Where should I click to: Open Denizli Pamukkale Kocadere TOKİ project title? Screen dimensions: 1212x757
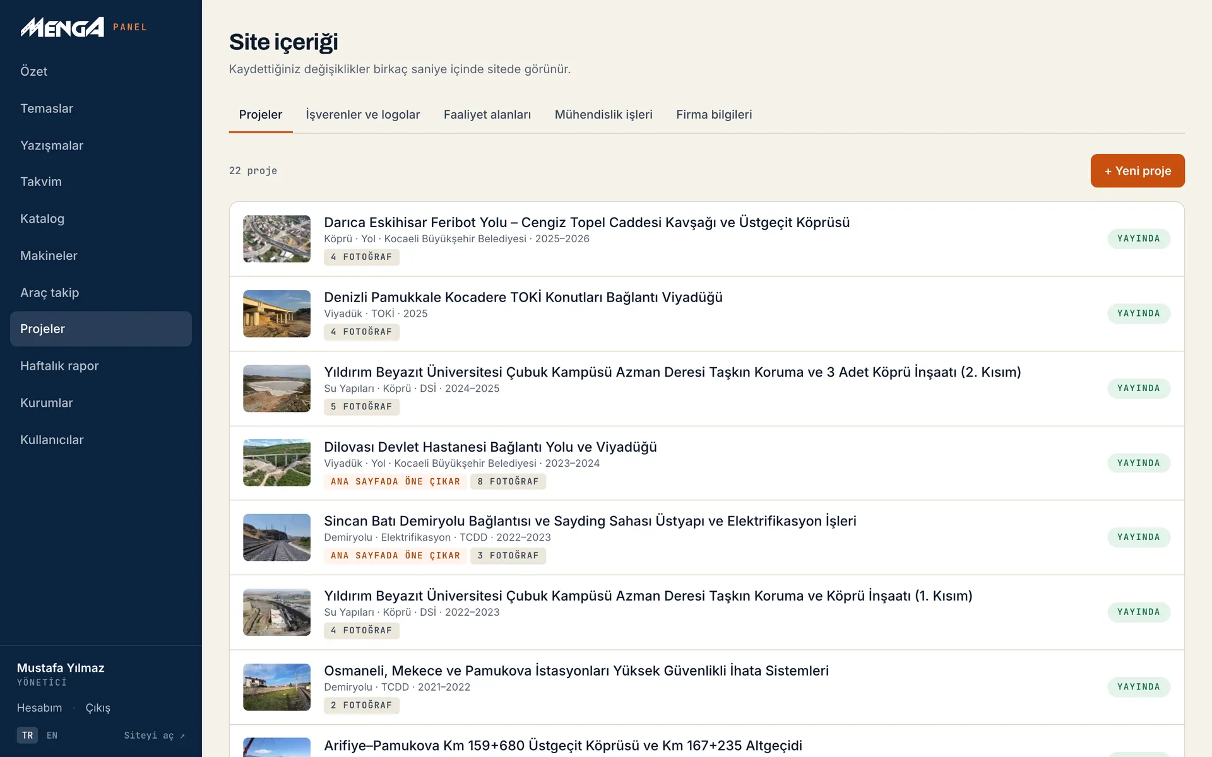pos(523,297)
